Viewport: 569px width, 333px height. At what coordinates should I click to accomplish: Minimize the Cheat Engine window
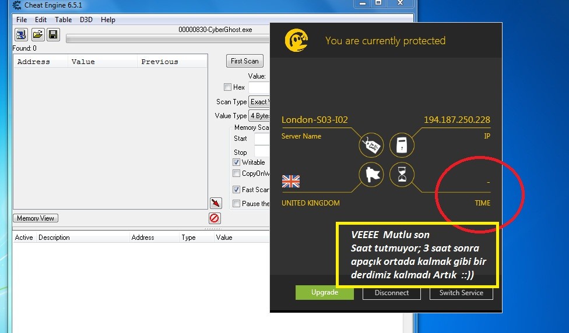click(363, 3)
